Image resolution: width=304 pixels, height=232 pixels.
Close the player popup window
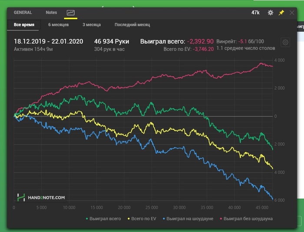(x=292, y=13)
